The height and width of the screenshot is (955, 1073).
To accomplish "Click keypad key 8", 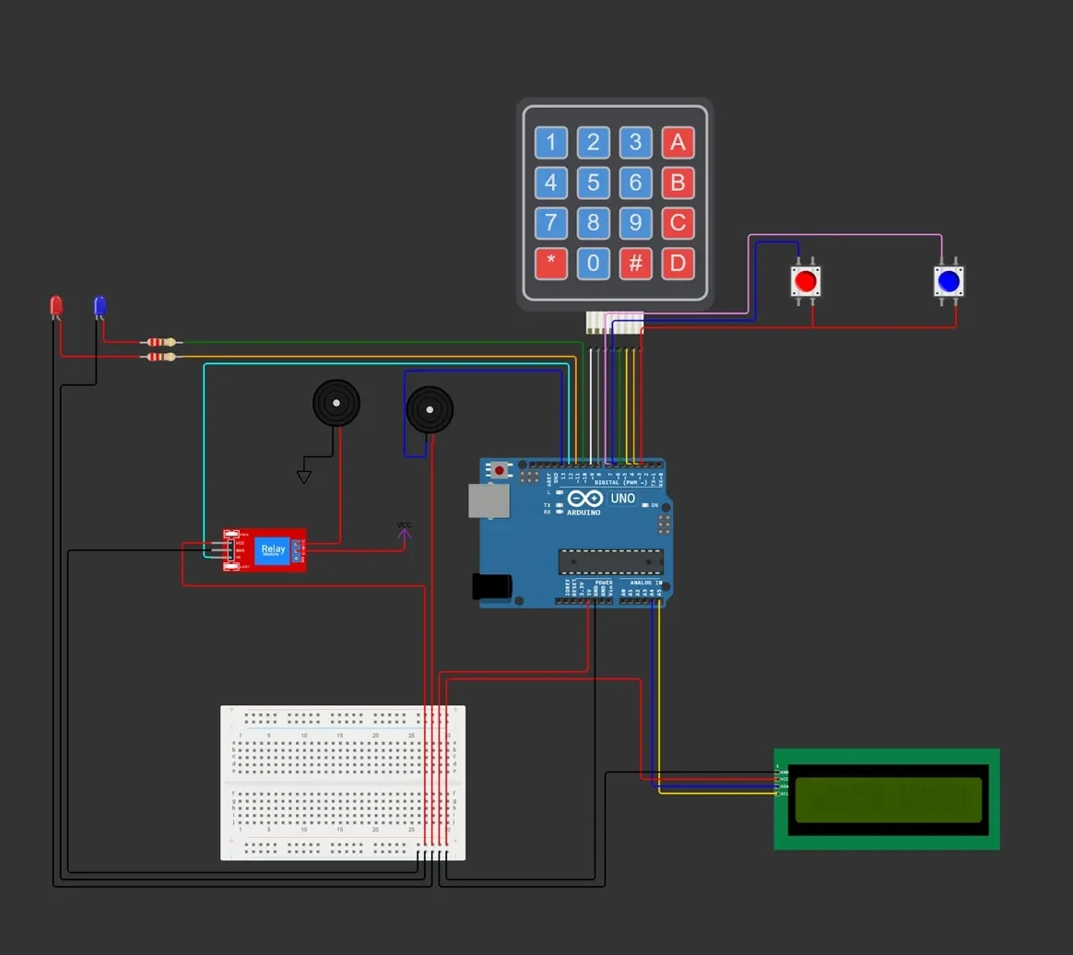I will (x=594, y=223).
